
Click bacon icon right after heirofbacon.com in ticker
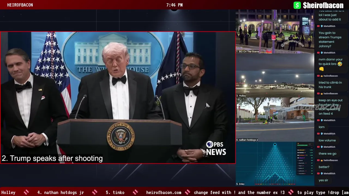pyautogui.click(x=188, y=192)
